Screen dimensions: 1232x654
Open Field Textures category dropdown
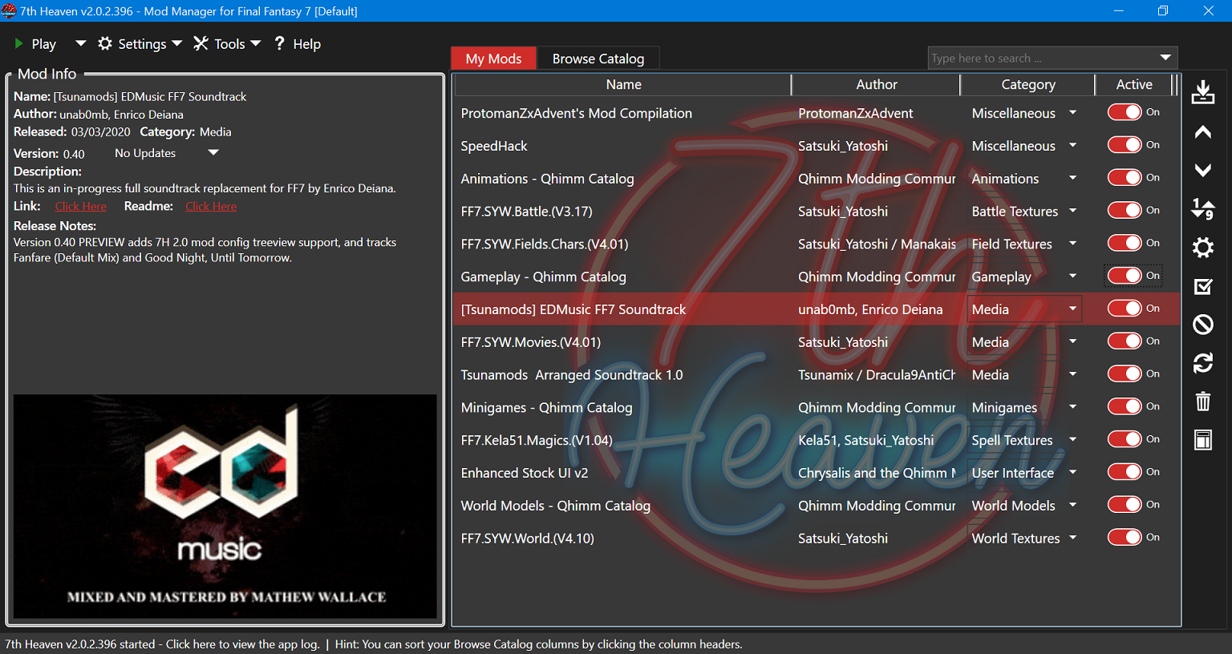click(1072, 244)
